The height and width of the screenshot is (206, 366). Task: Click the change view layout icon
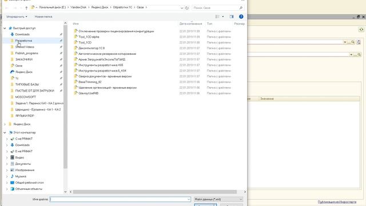[217, 17]
